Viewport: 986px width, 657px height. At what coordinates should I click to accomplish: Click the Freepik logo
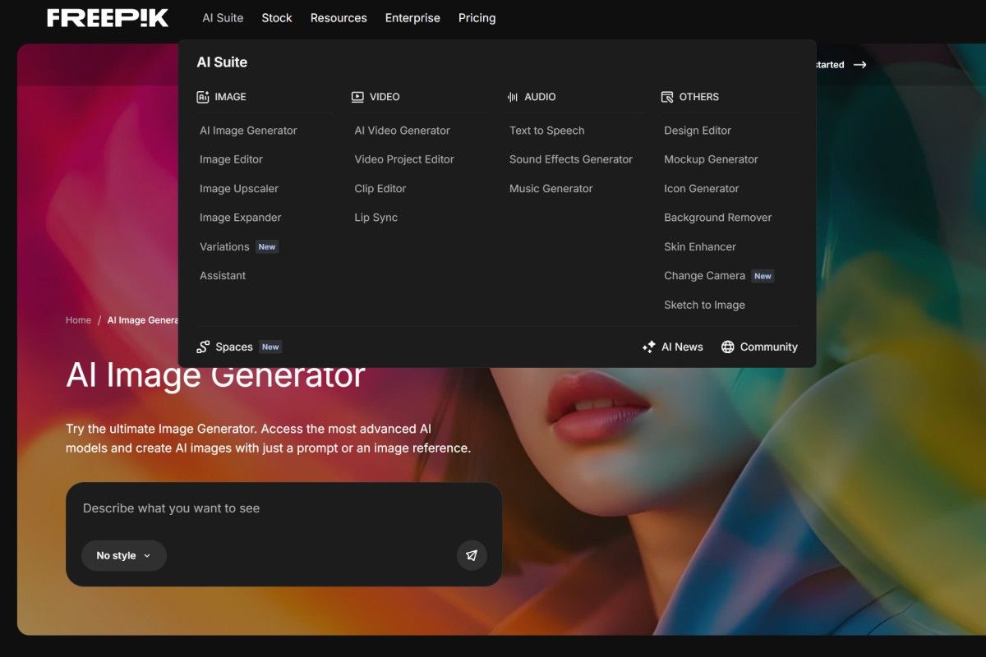pyautogui.click(x=108, y=18)
